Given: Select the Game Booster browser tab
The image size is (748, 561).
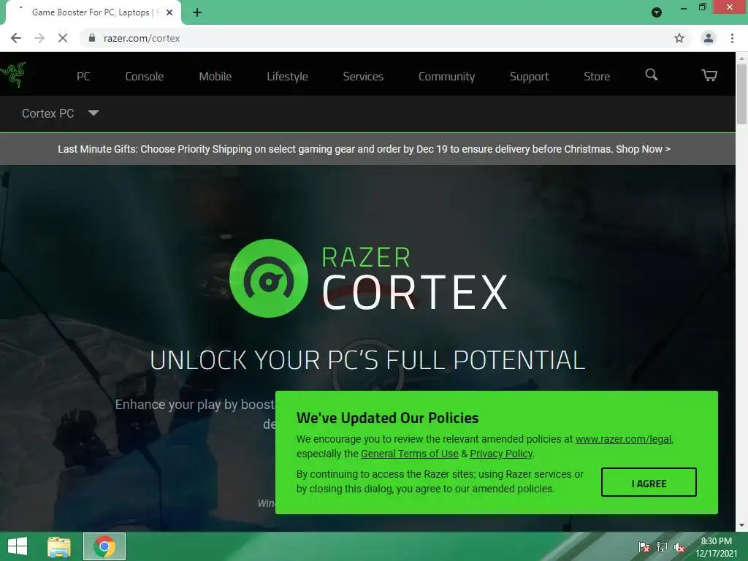Looking at the screenshot, I should coord(93,12).
